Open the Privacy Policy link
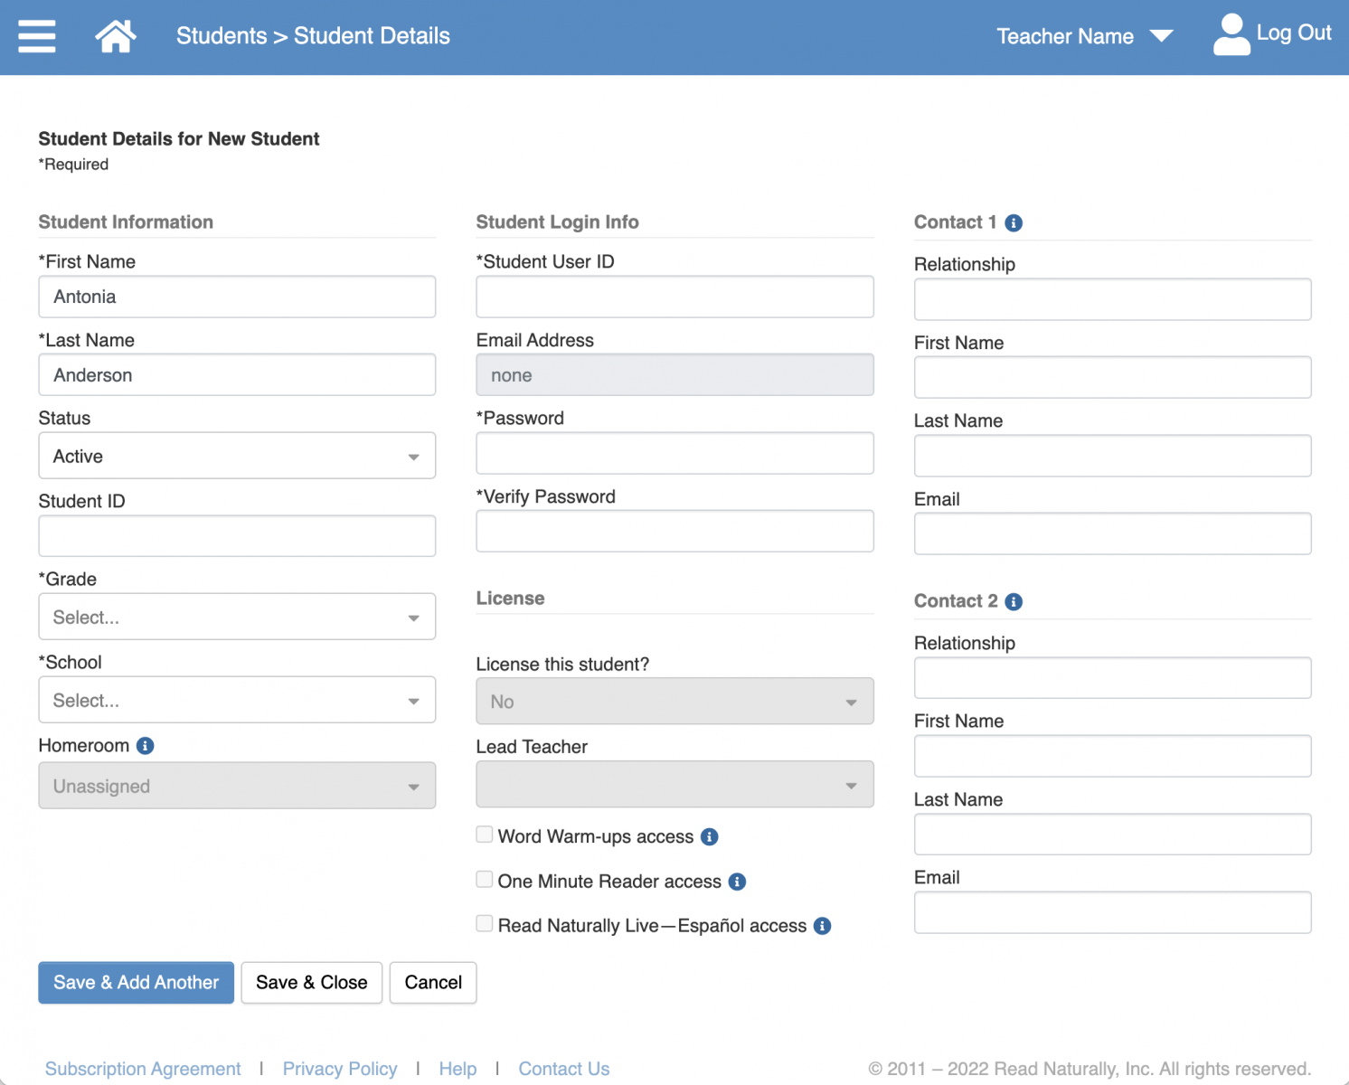1349x1085 pixels. click(x=339, y=1068)
